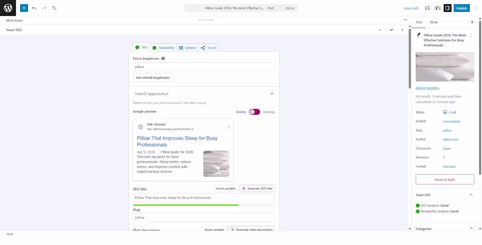Collapse the Search appearance section
Viewport: 482px width, 245px height.
(272, 94)
